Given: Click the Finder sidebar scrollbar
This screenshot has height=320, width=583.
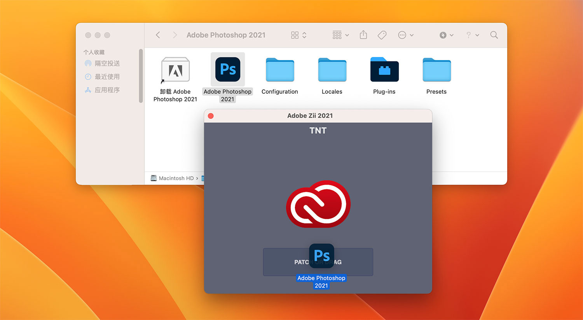Looking at the screenshot, I should click(141, 76).
